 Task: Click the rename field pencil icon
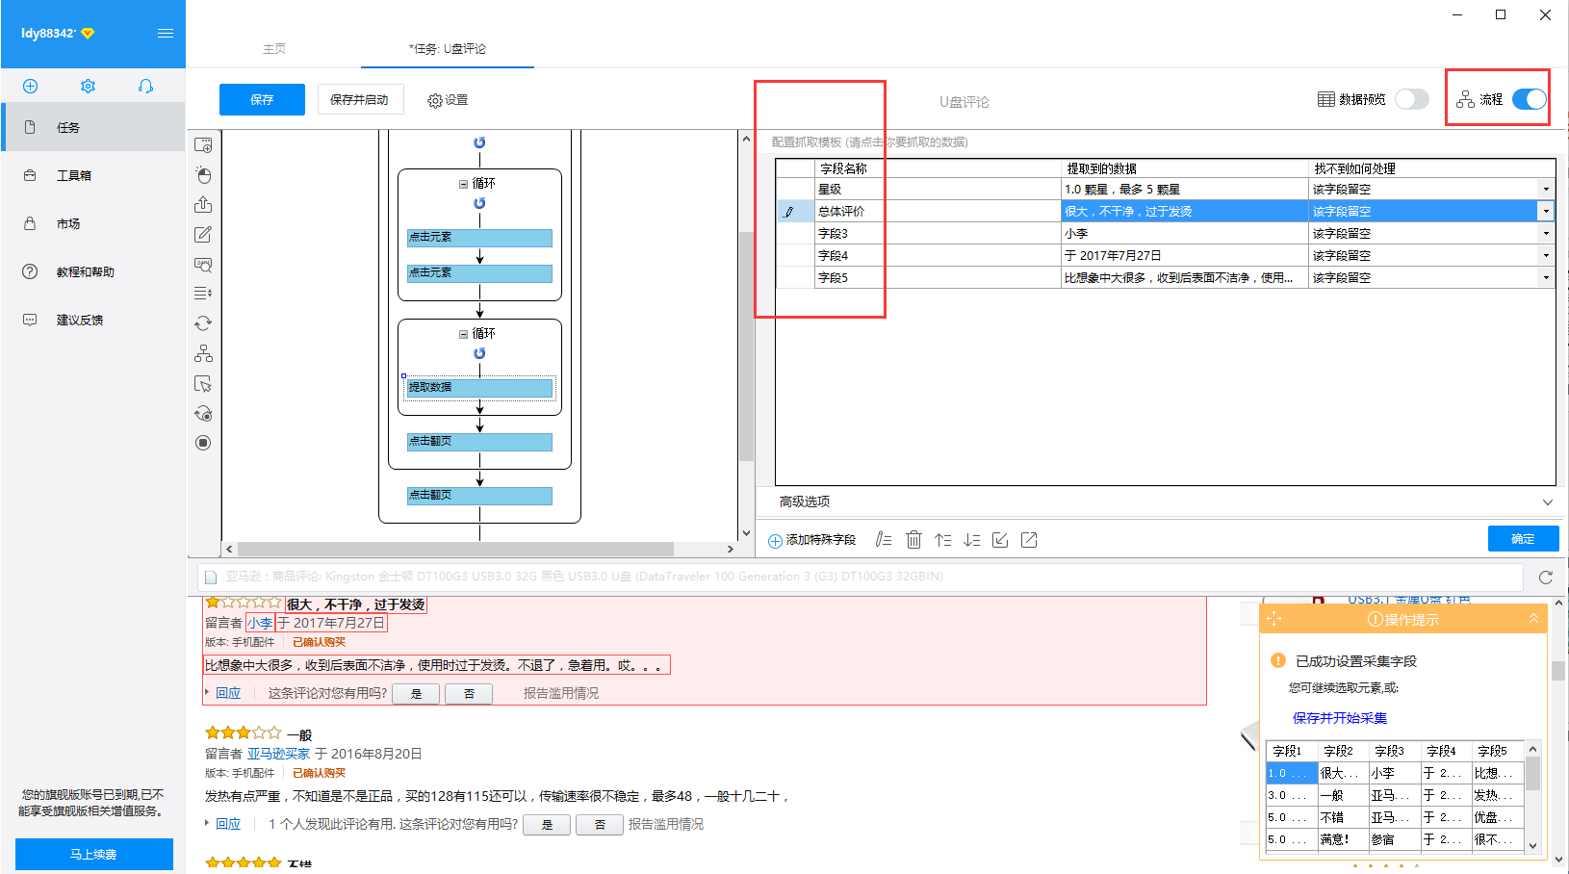[x=884, y=540]
